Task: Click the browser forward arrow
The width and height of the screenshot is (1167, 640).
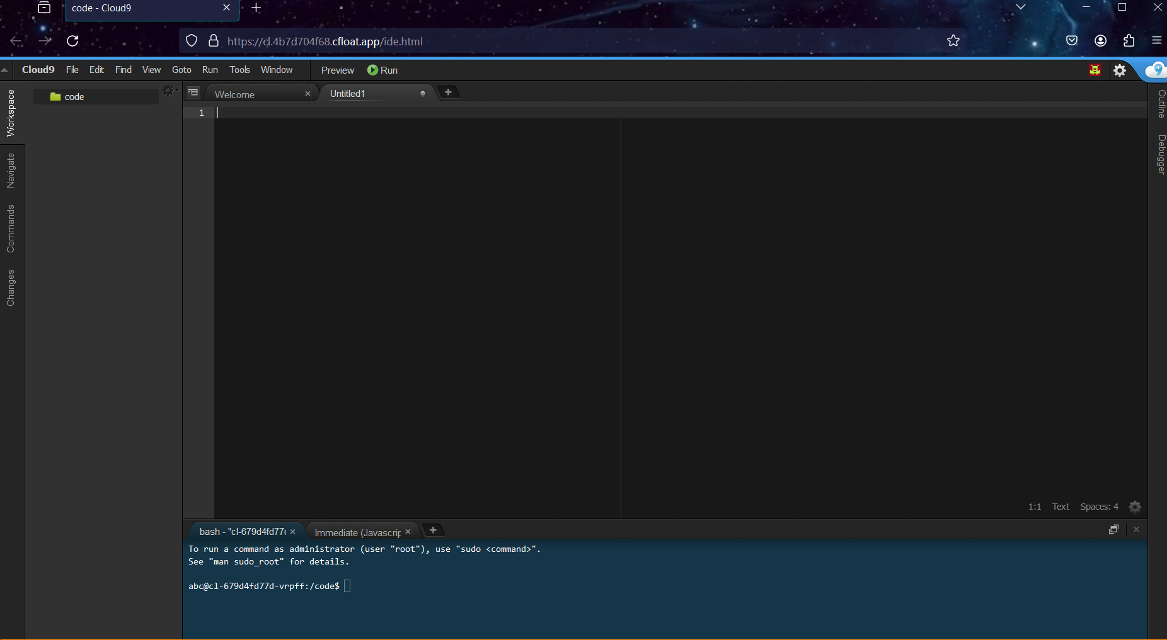Action: tap(44, 41)
